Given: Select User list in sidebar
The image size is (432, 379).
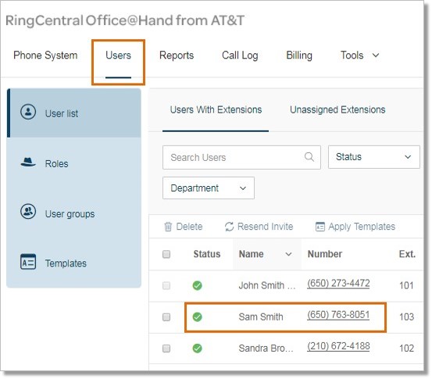Looking at the screenshot, I should coord(74,113).
